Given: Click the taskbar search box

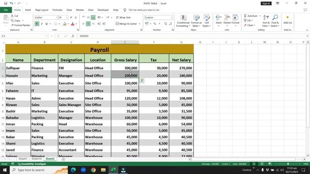Looking at the screenshot, I should (39, 170).
